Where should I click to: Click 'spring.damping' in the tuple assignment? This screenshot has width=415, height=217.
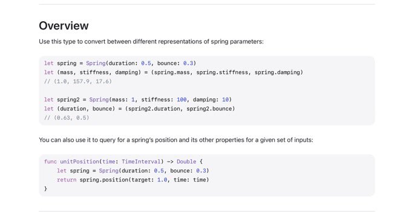[277, 72]
